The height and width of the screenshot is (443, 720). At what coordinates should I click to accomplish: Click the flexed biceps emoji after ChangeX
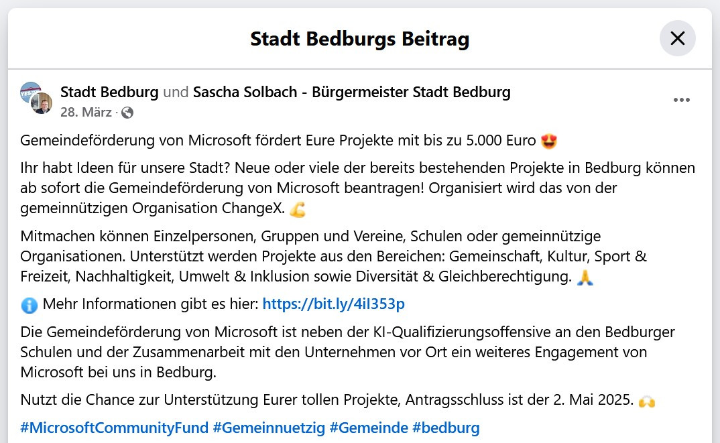298,210
